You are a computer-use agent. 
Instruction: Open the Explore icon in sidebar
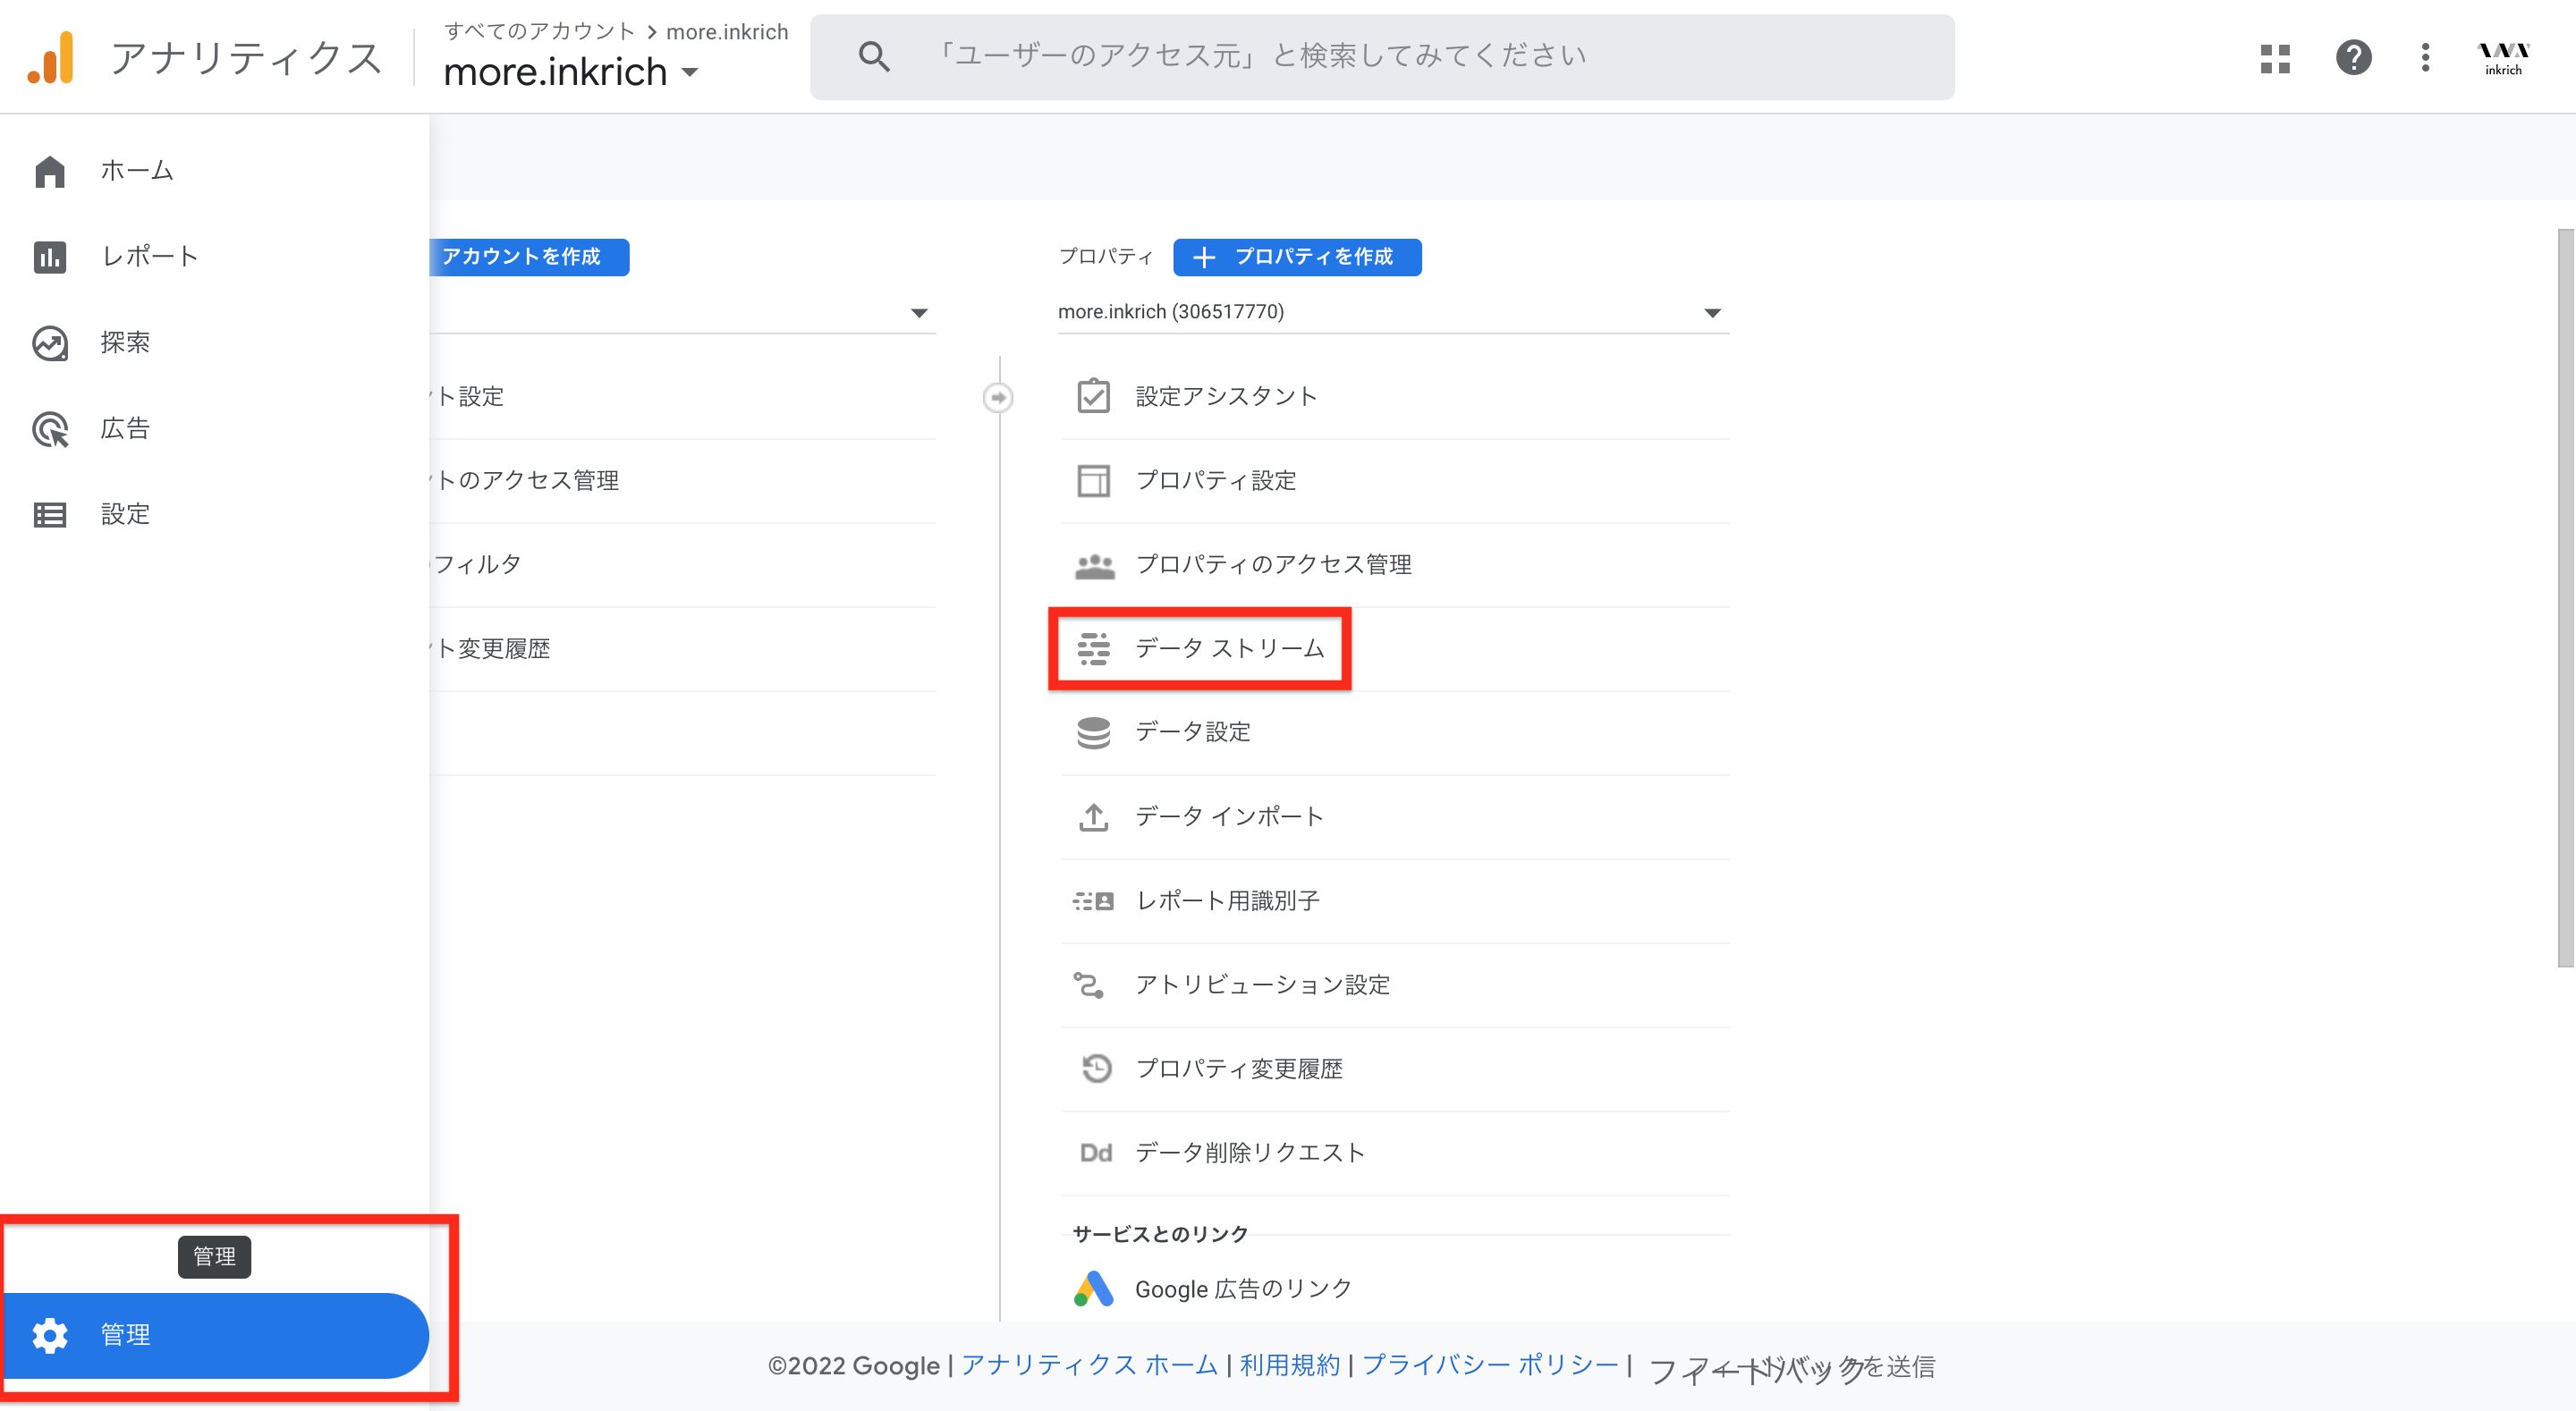click(49, 343)
